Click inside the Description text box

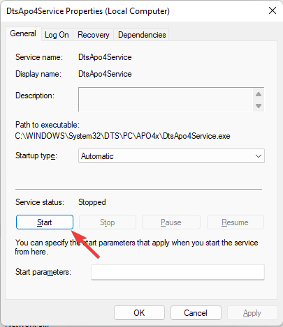pyautogui.click(x=166, y=100)
